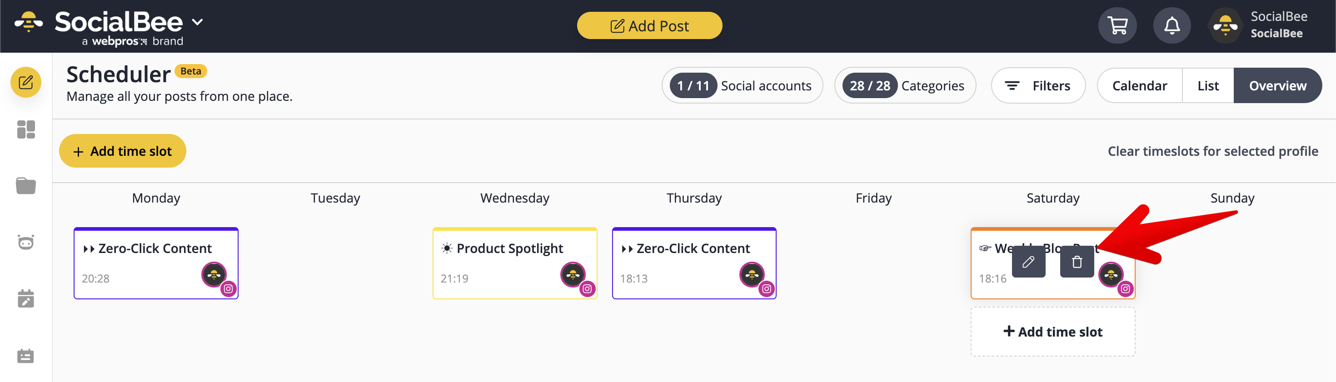This screenshot has width=1336, height=382.
Task: Open the dashboard grid icon in sidebar
Action: pyautogui.click(x=25, y=129)
